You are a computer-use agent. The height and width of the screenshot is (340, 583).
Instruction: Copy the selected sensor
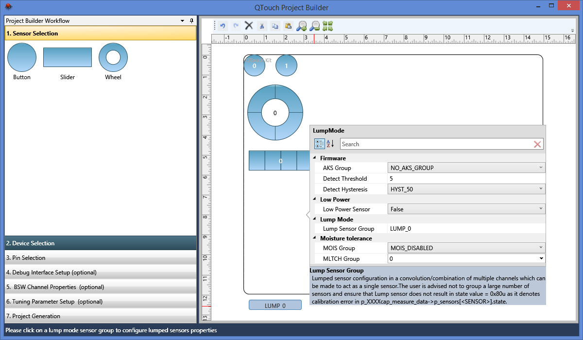pyautogui.click(x=275, y=26)
